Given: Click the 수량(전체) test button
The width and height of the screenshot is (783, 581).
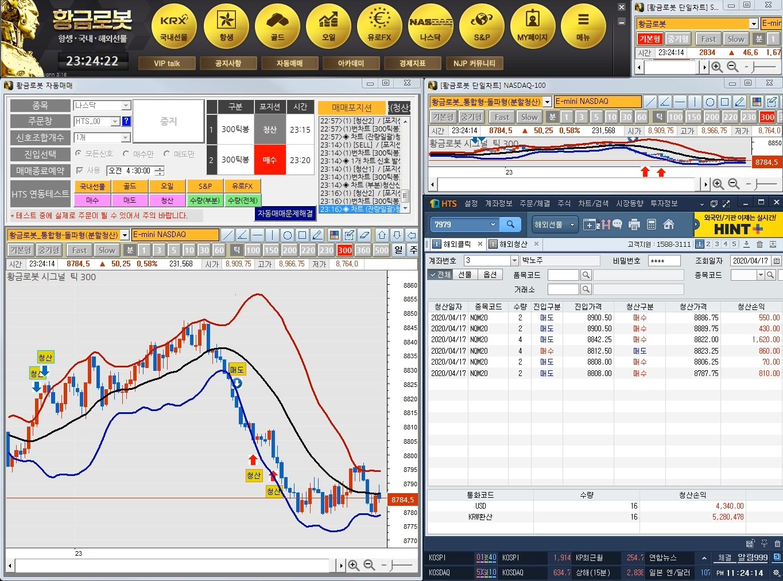Looking at the screenshot, I should point(243,200).
